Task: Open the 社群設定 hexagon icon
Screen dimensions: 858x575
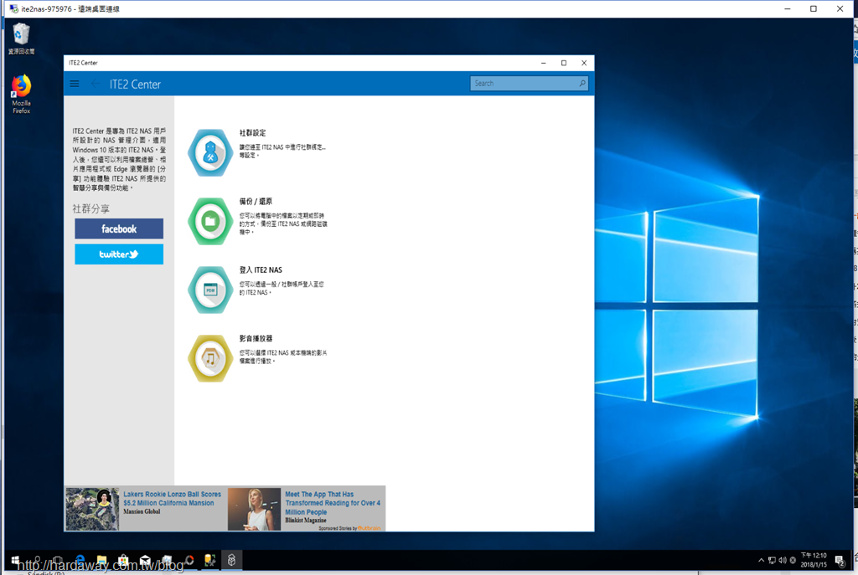Action: click(x=210, y=152)
